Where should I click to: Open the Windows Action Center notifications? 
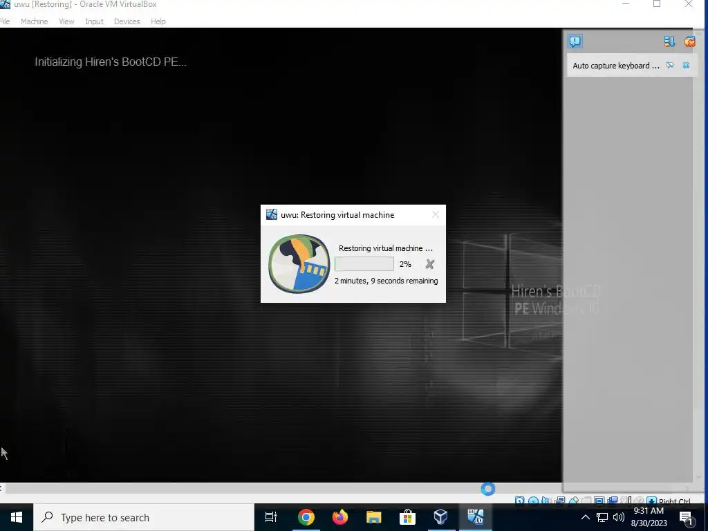click(x=688, y=517)
